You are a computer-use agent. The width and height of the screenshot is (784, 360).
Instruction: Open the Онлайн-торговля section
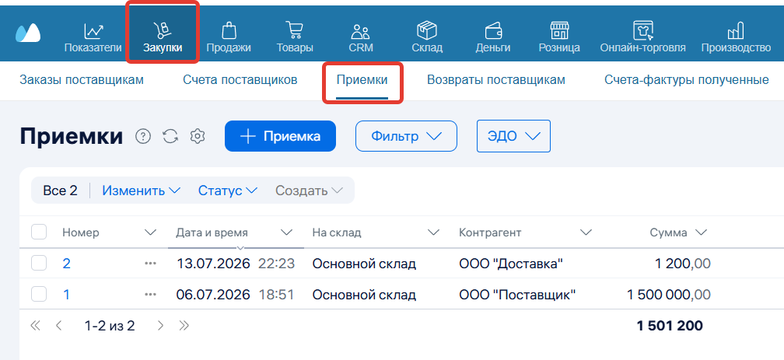point(643,38)
